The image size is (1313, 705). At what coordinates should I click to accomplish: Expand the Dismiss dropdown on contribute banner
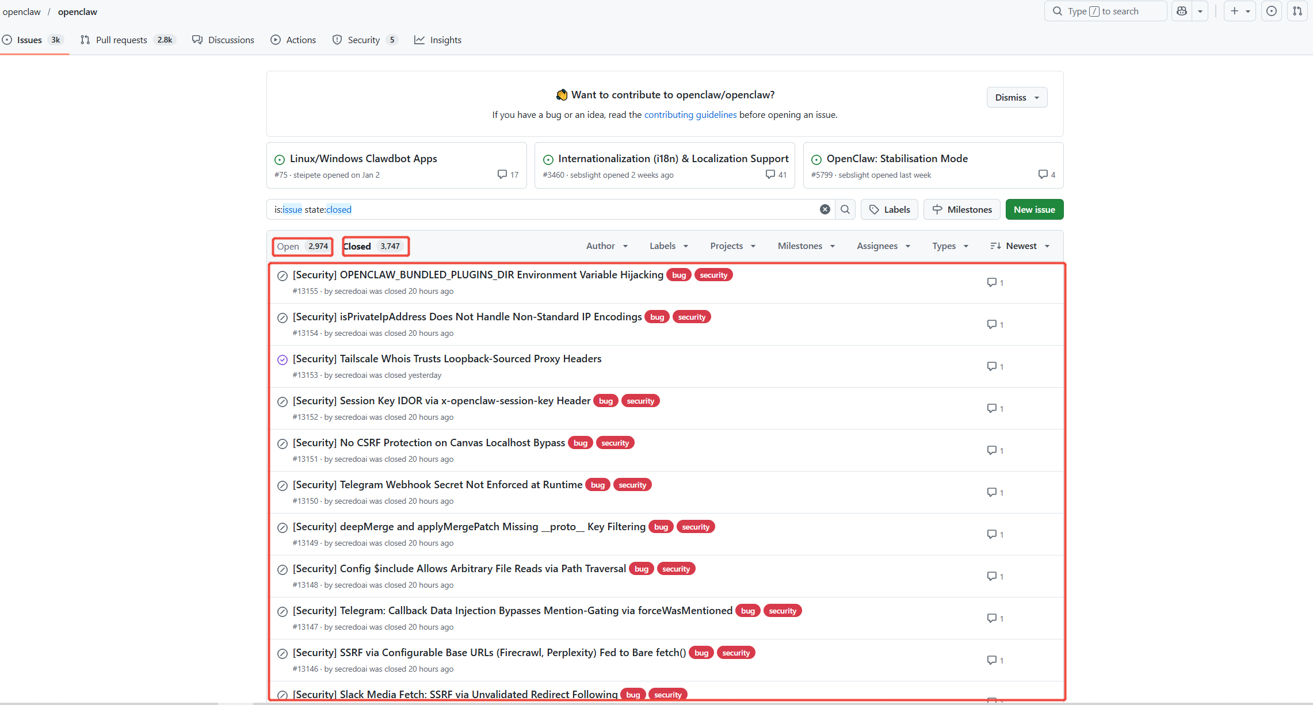1017,97
